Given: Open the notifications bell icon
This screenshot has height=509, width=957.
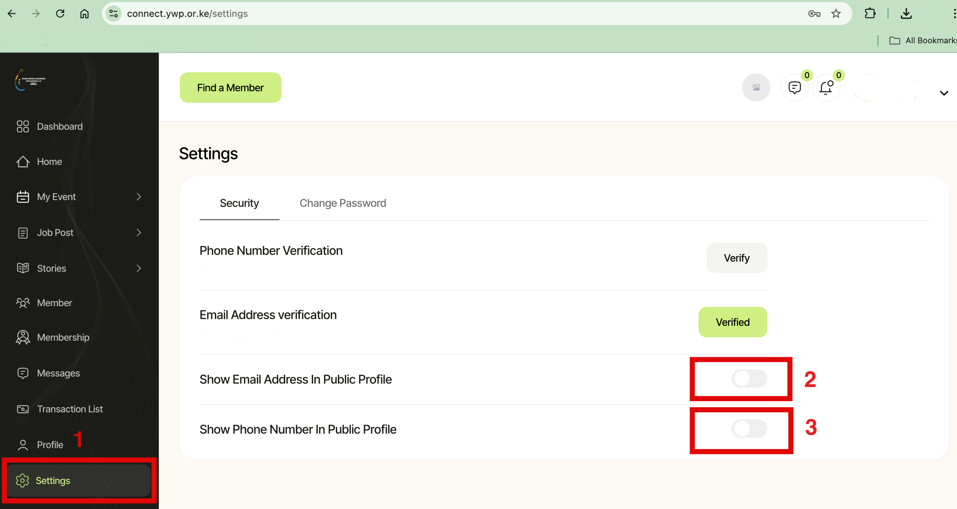Looking at the screenshot, I should (x=826, y=88).
